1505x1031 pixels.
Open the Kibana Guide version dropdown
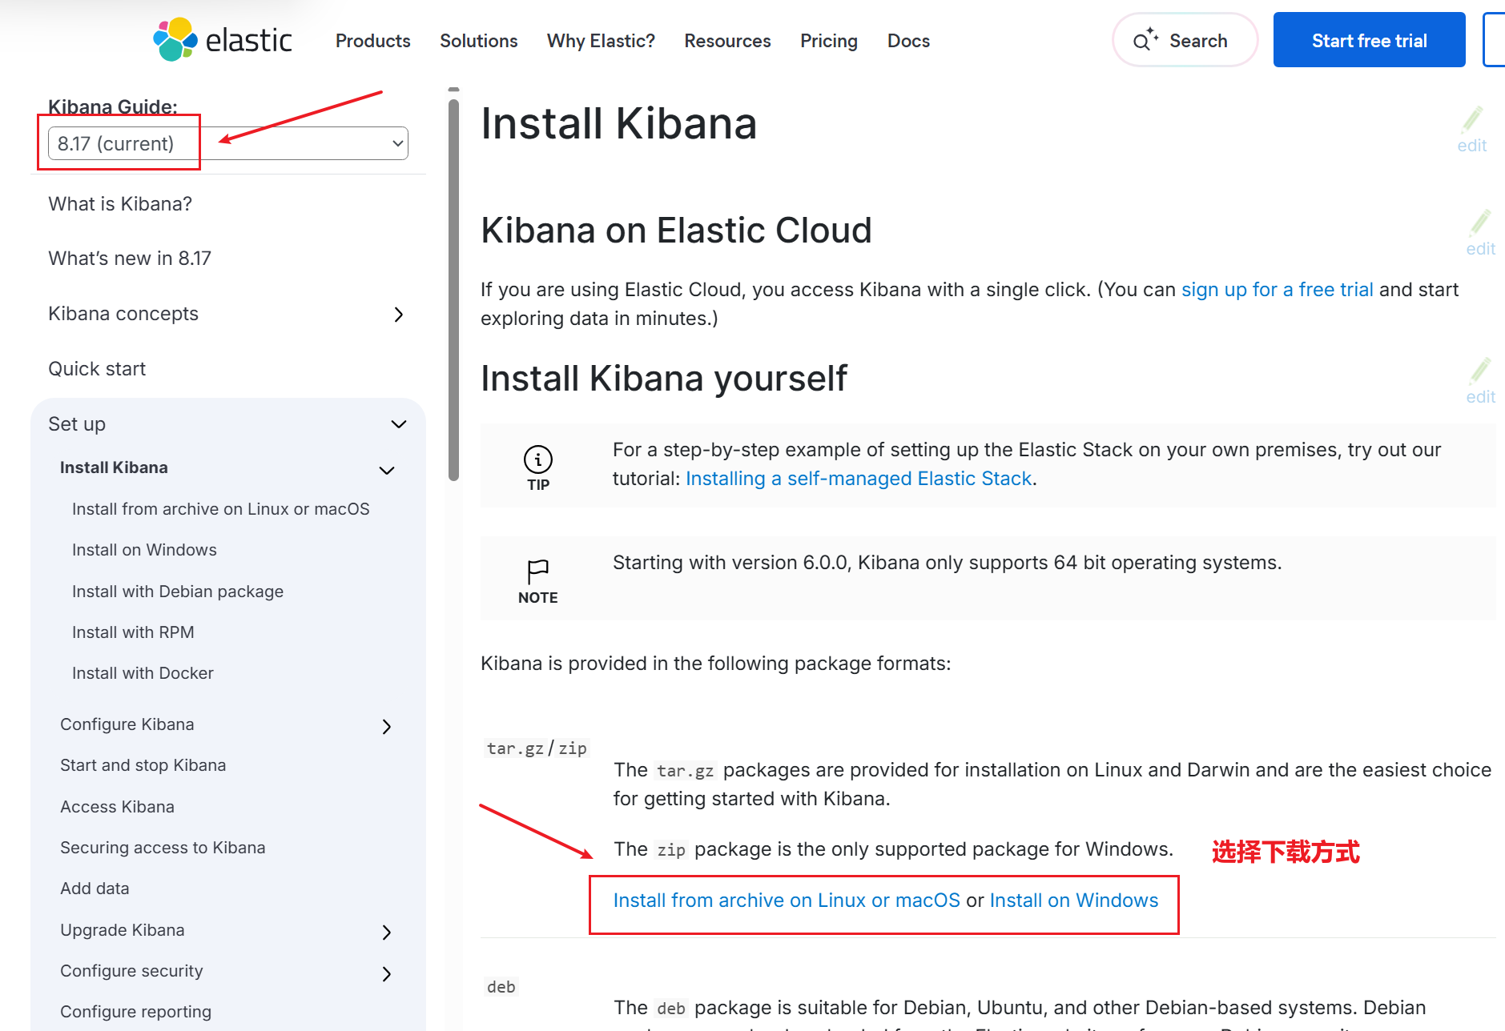coord(228,143)
